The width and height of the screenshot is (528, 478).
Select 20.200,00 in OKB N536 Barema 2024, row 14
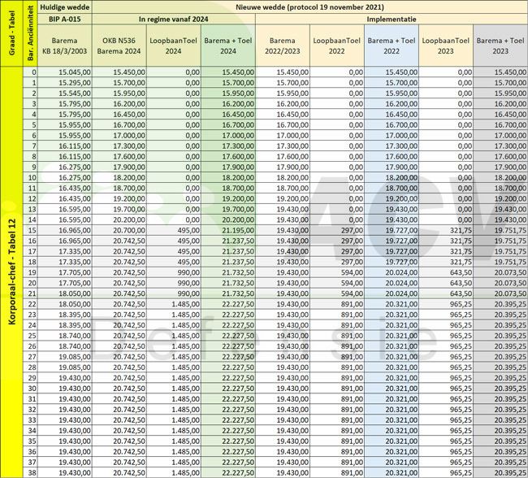119,219
